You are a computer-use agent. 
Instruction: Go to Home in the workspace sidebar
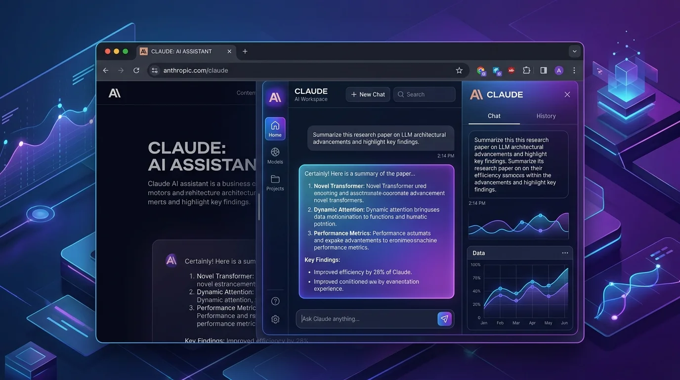275,129
